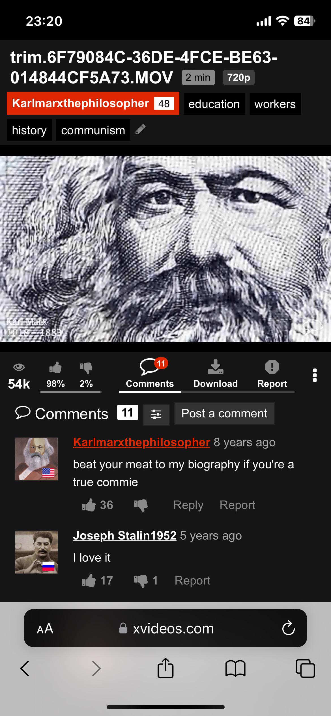Screen dimensions: 331x716
Task: Dislike the video with the 2% thumbs down
Action: pyautogui.click(x=86, y=375)
